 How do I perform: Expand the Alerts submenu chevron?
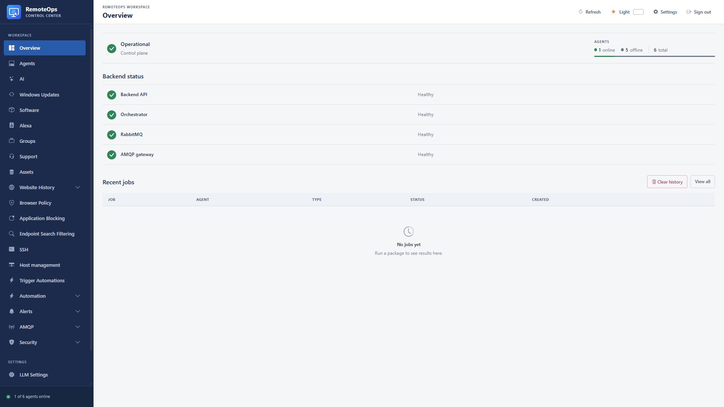[x=78, y=311]
